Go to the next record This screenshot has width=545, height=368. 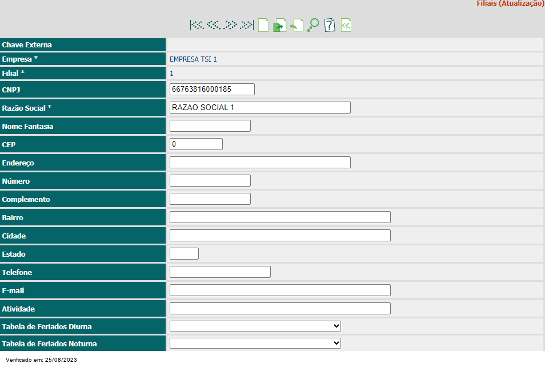pos(230,25)
